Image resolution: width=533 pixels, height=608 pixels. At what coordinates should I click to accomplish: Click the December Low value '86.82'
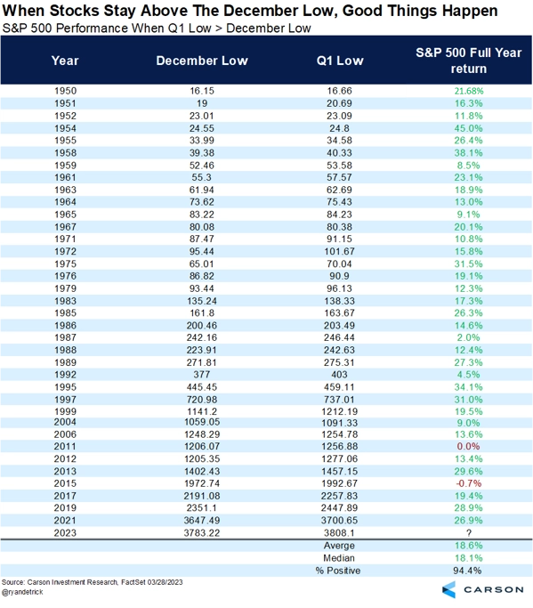coord(202,276)
